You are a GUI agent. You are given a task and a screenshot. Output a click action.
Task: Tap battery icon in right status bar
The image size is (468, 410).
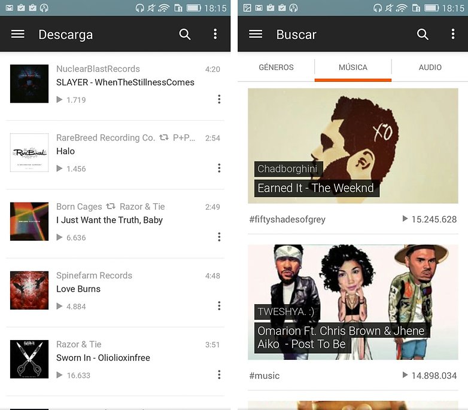pos(432,8)
